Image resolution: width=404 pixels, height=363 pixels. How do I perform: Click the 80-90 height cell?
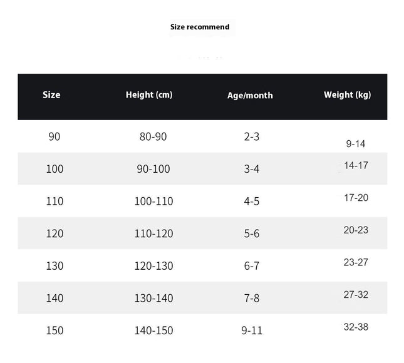tap(153, 136)
